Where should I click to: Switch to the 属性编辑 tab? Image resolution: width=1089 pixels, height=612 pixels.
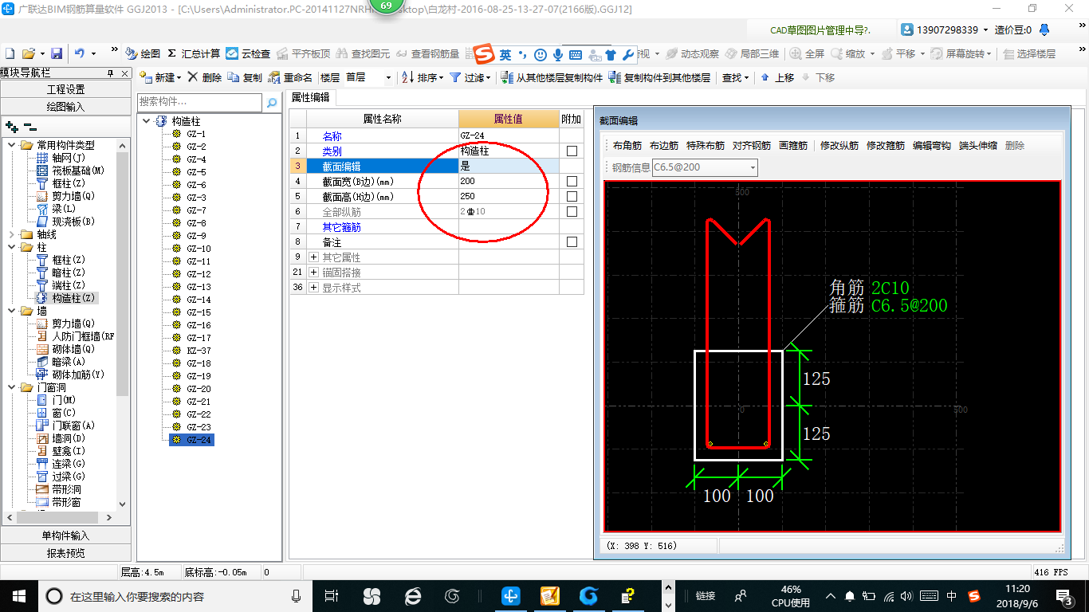coord(310,98)
